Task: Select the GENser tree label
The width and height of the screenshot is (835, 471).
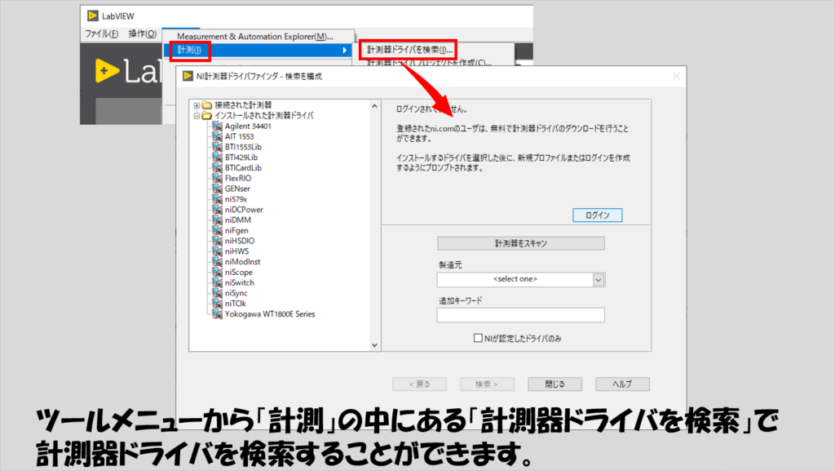Action: tap(237, 189)
